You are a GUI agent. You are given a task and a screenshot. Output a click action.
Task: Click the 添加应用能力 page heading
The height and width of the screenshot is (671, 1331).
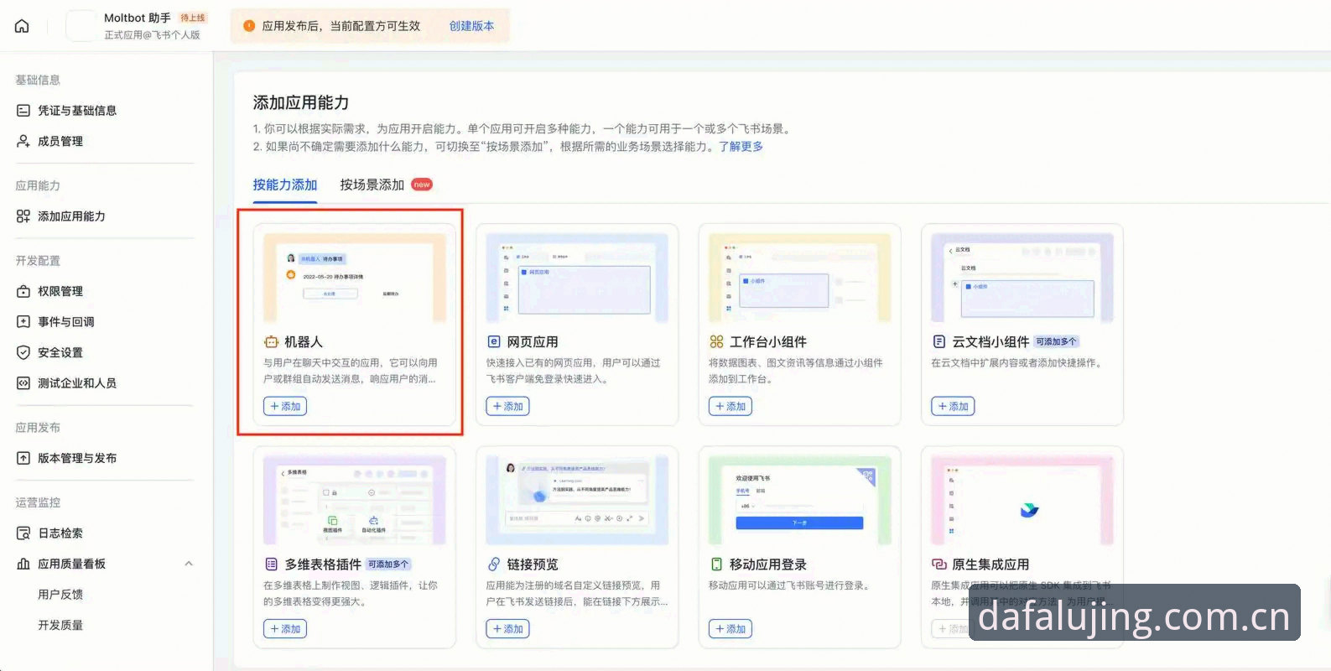[301, 102]
